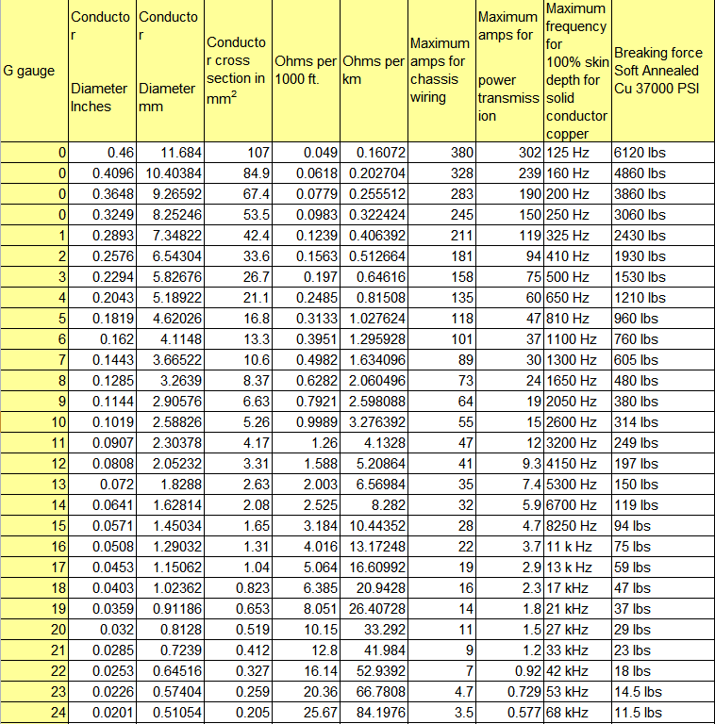Click the cell containing 11.684
This screenshot has height=724, width=715.
tap(170, 153)
